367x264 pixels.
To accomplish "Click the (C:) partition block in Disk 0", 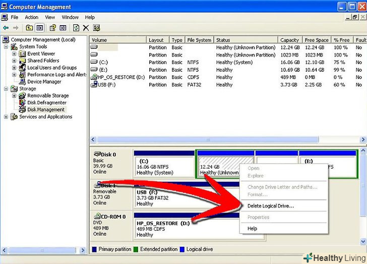I will pyautogui.click(x=163, y=165).
